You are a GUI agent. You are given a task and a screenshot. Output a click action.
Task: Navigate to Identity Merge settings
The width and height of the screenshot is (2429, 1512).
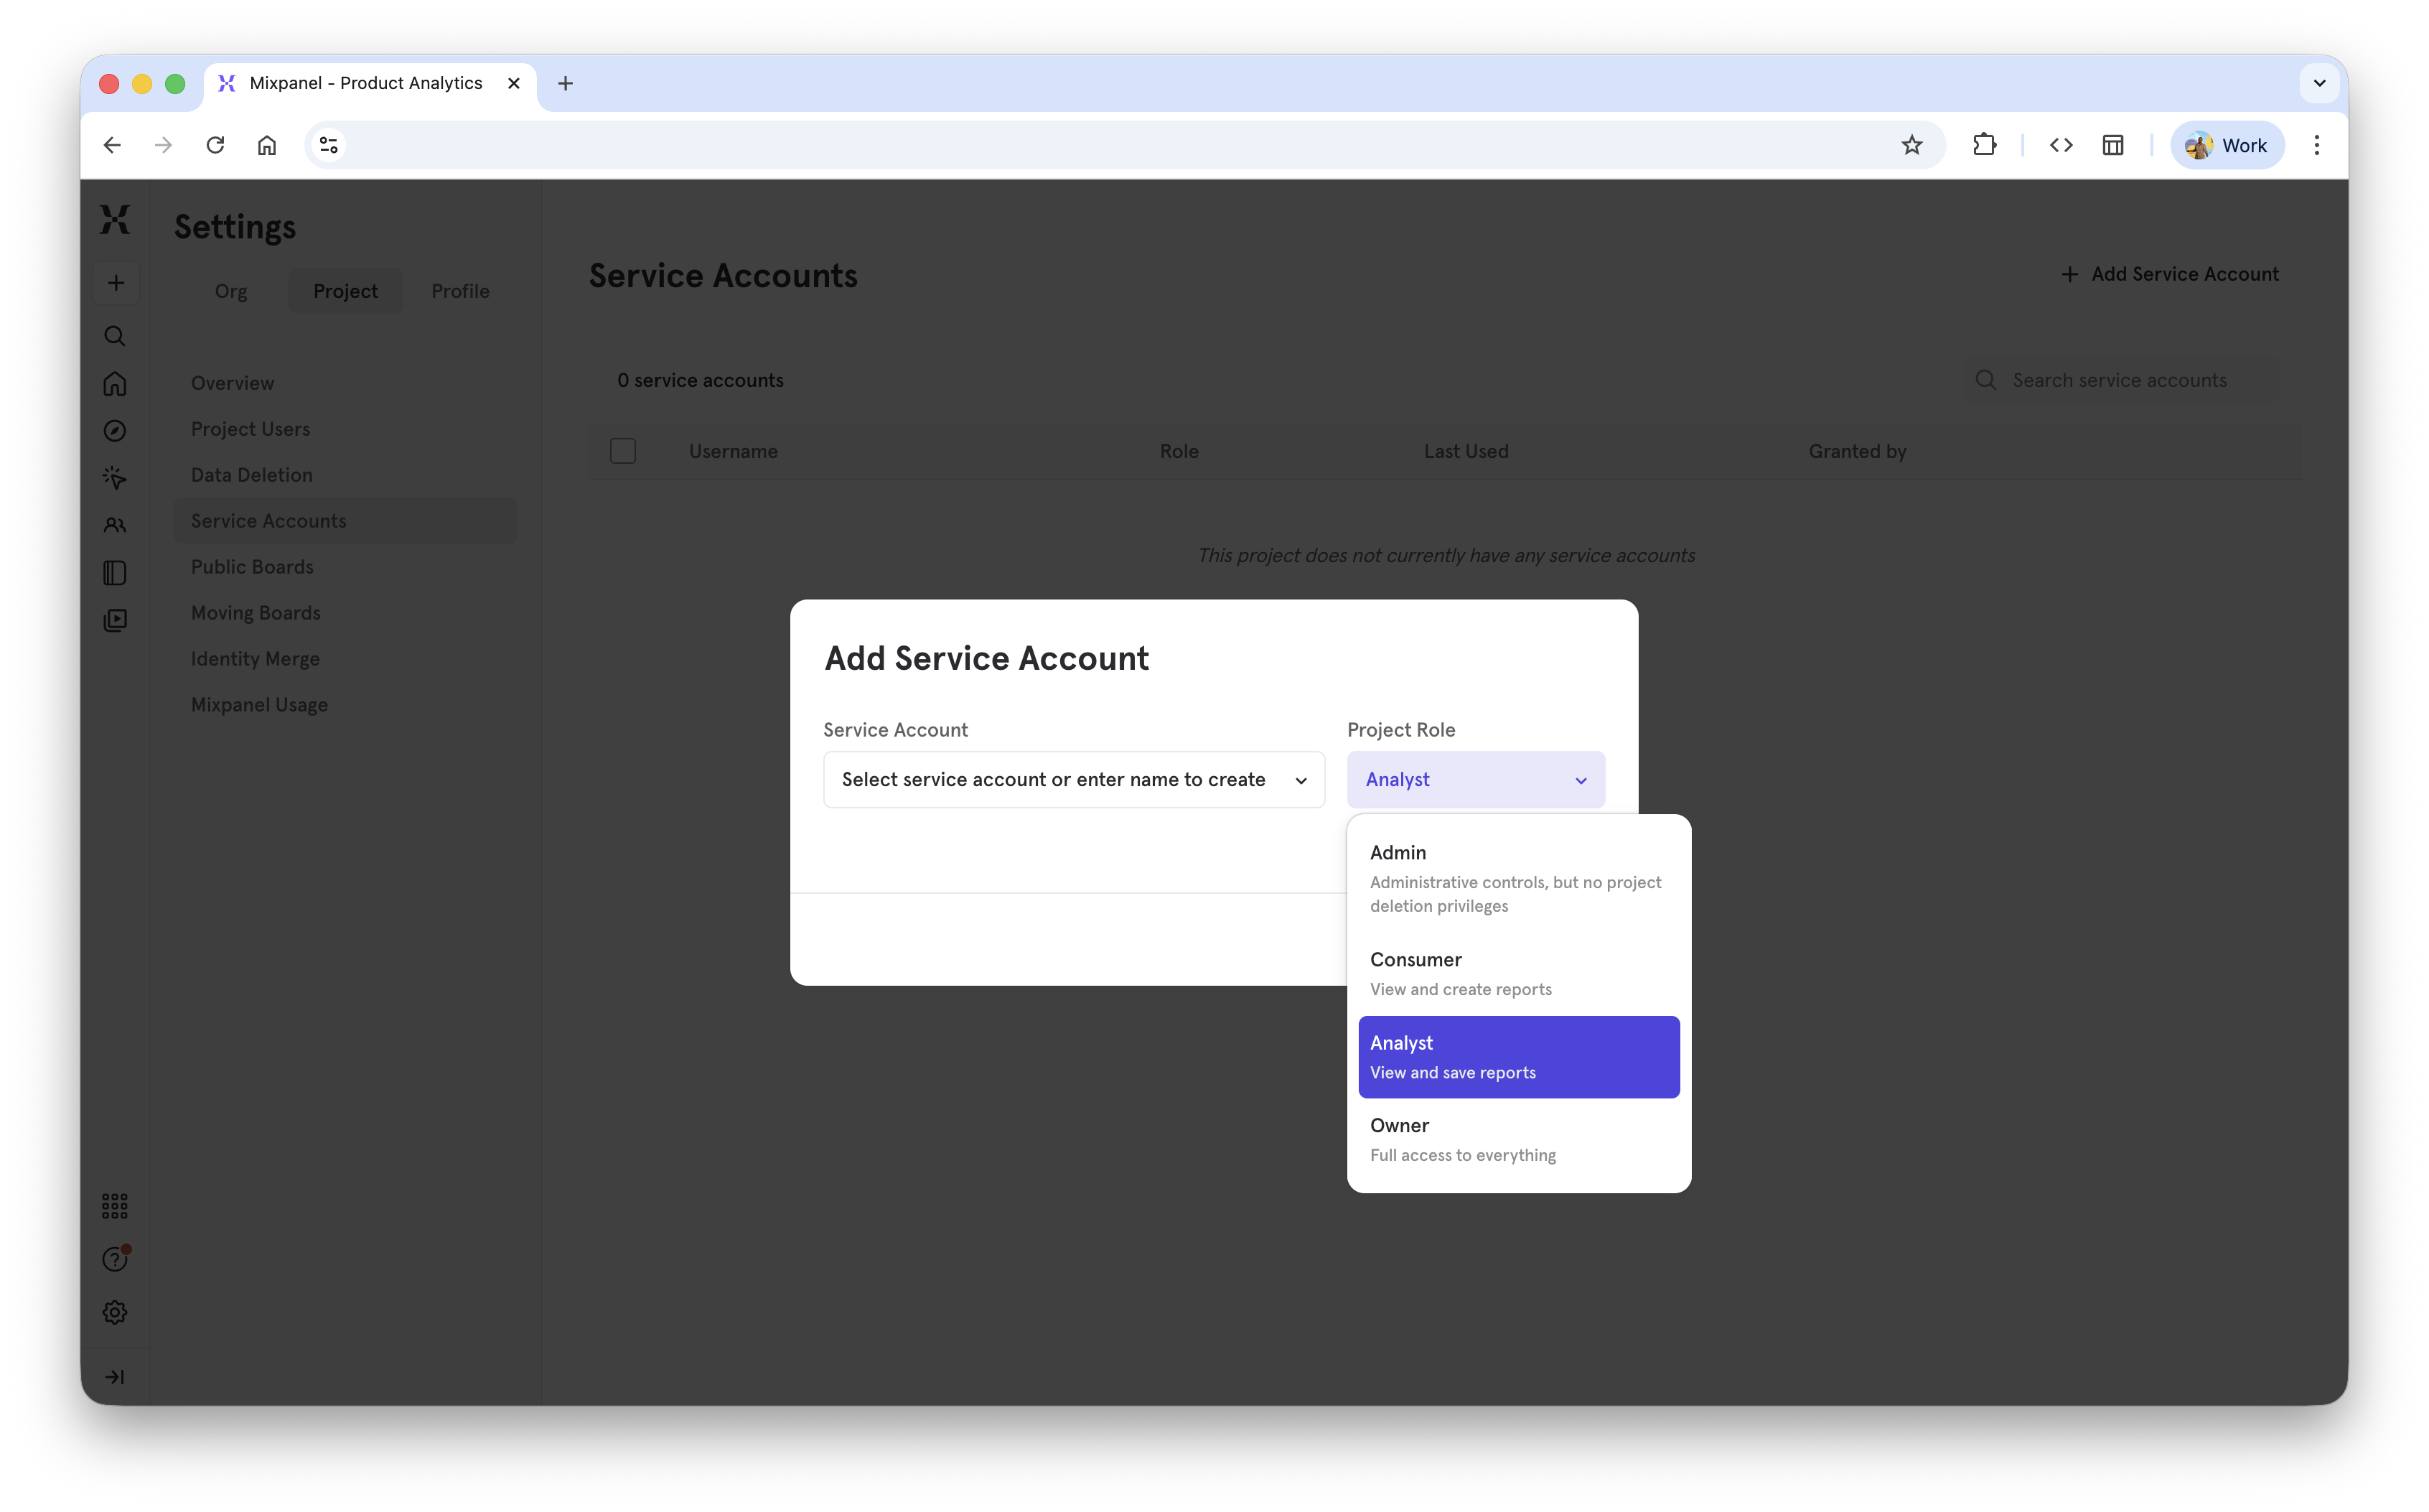(255, 658)
